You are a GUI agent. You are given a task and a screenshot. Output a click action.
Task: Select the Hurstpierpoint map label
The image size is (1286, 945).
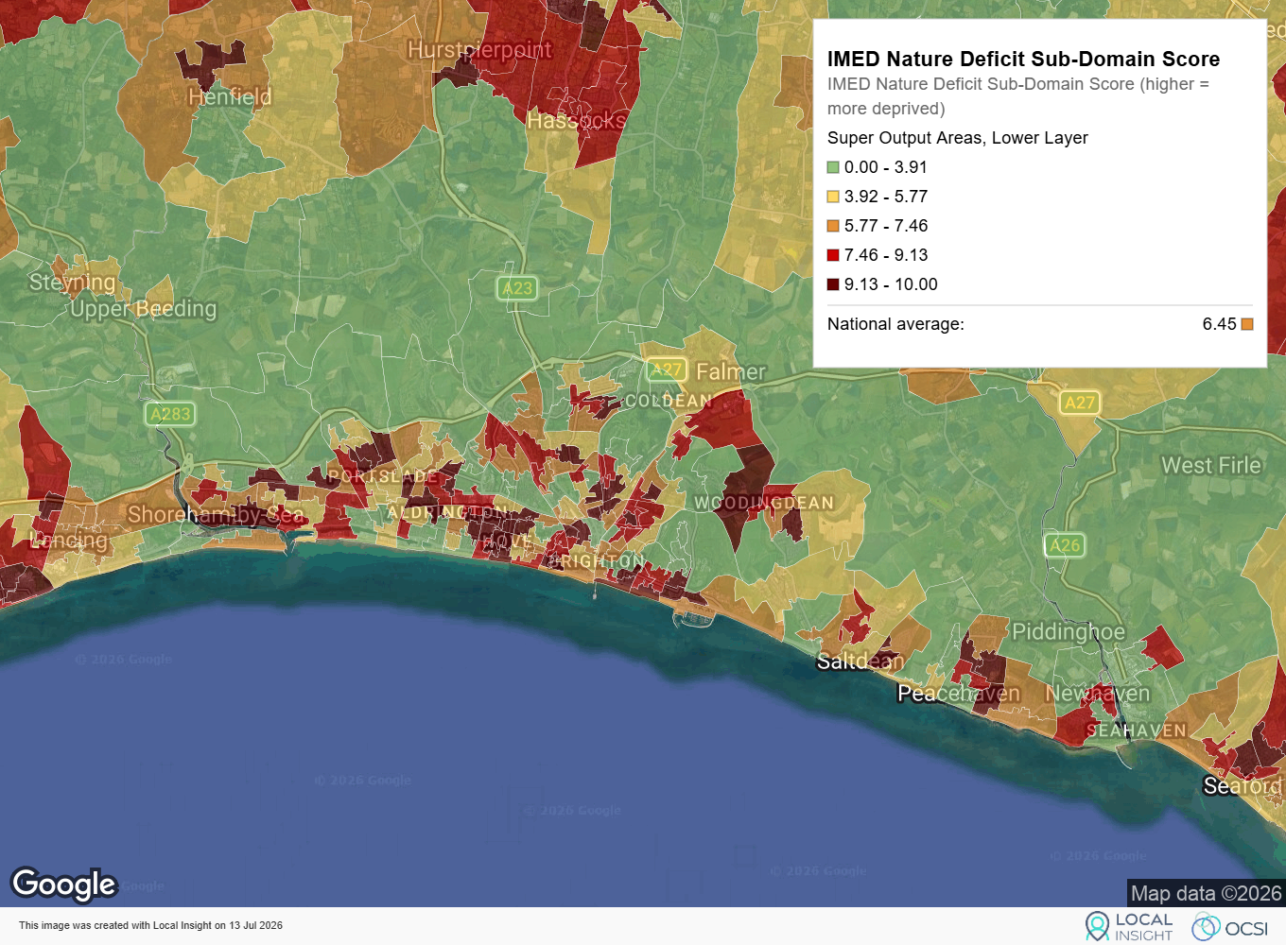click(479, 49)
